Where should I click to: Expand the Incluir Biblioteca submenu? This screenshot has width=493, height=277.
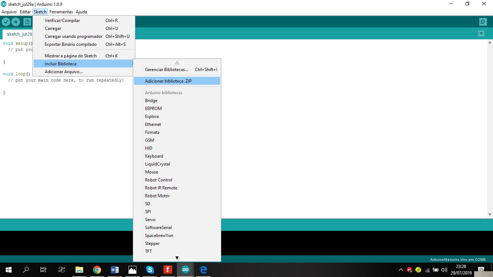[84, 64]
